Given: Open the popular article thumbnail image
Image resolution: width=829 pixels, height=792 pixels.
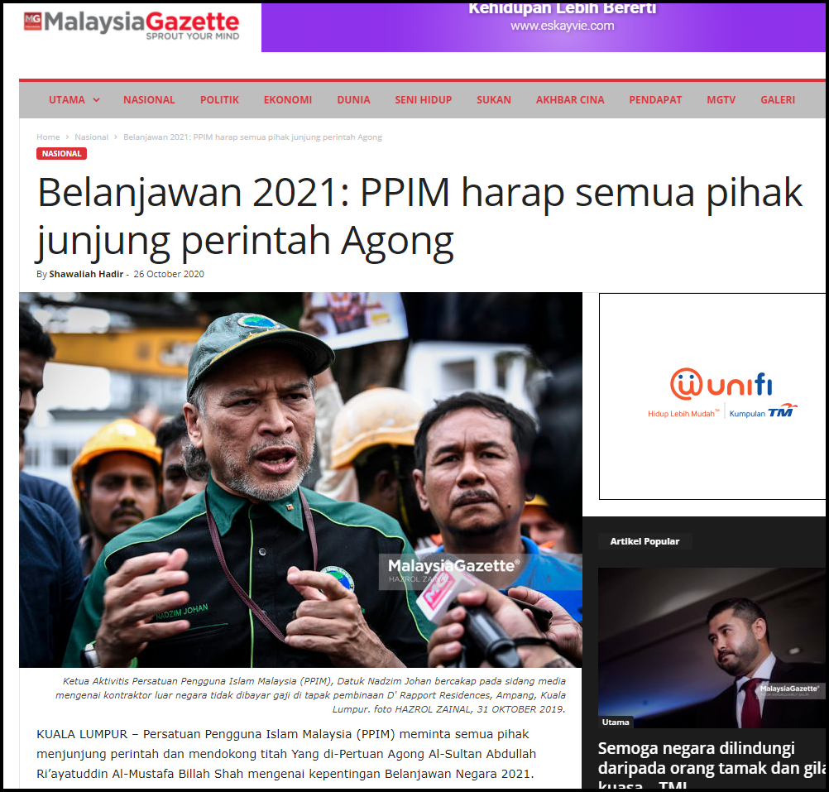Looking at the screenshot, I should [x=712, y=648].
